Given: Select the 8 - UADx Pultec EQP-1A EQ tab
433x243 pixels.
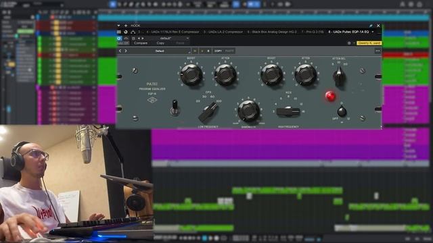Looking at the screenshot, I should pos(348,32).
